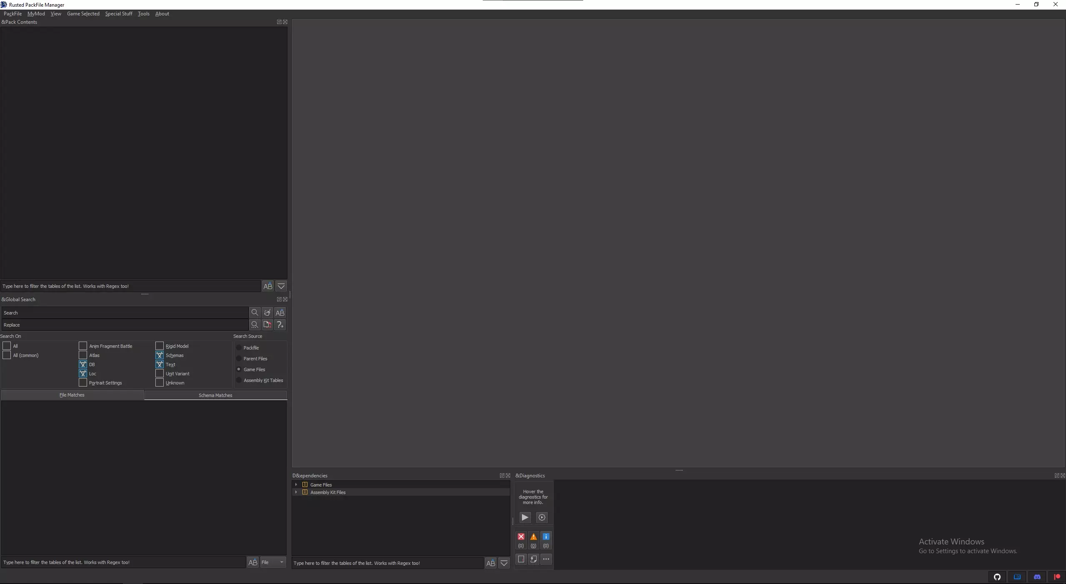Click the Global Search magnifier search button
This screenshot has height=584, width=1066.
[255, 312]
